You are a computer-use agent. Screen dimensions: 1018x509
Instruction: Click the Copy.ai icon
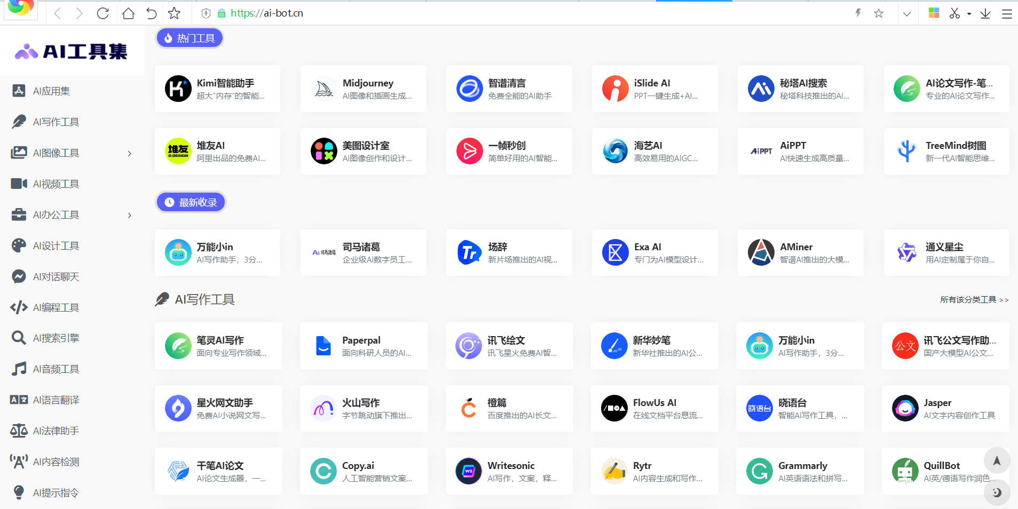pyautogui.click(x=323, y=471)
